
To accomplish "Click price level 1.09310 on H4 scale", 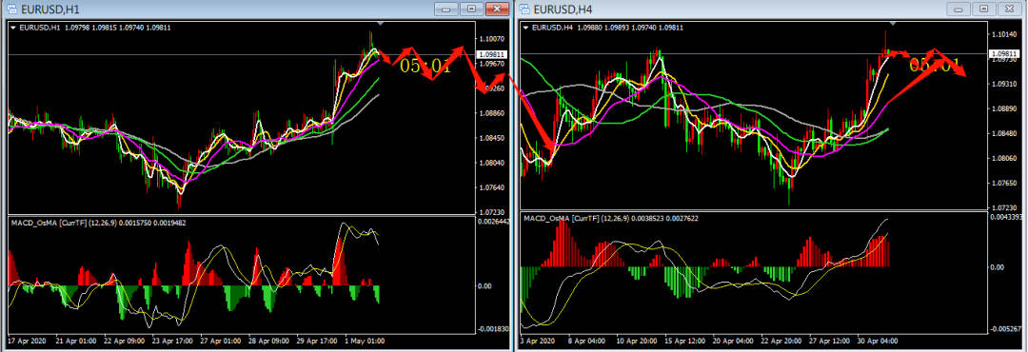I will pos(1004,84).
